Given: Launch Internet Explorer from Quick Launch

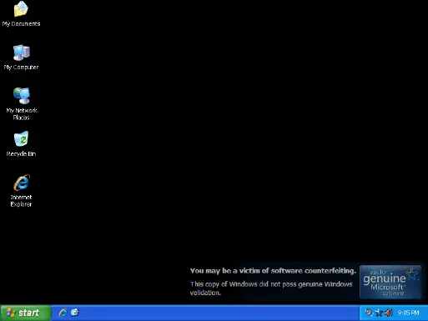Looking at the screenshot, I should point(63,313).
